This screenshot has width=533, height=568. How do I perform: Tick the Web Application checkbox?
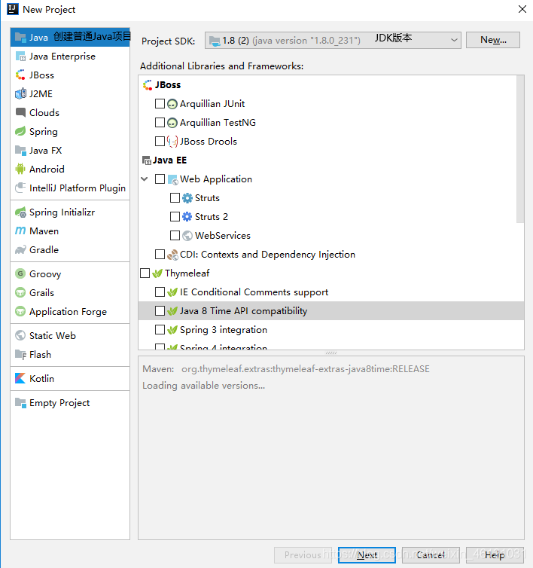point(160,179)
